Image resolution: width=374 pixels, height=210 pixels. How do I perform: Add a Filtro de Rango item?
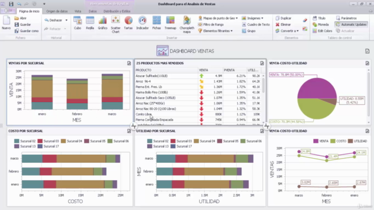pos(211,24)
